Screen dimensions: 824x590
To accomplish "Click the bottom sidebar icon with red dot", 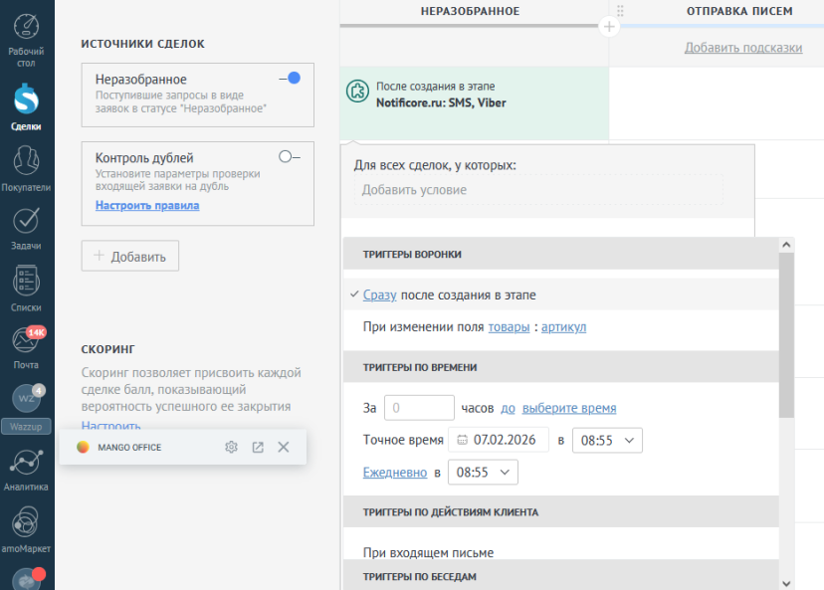I will (x=27, y=579).
